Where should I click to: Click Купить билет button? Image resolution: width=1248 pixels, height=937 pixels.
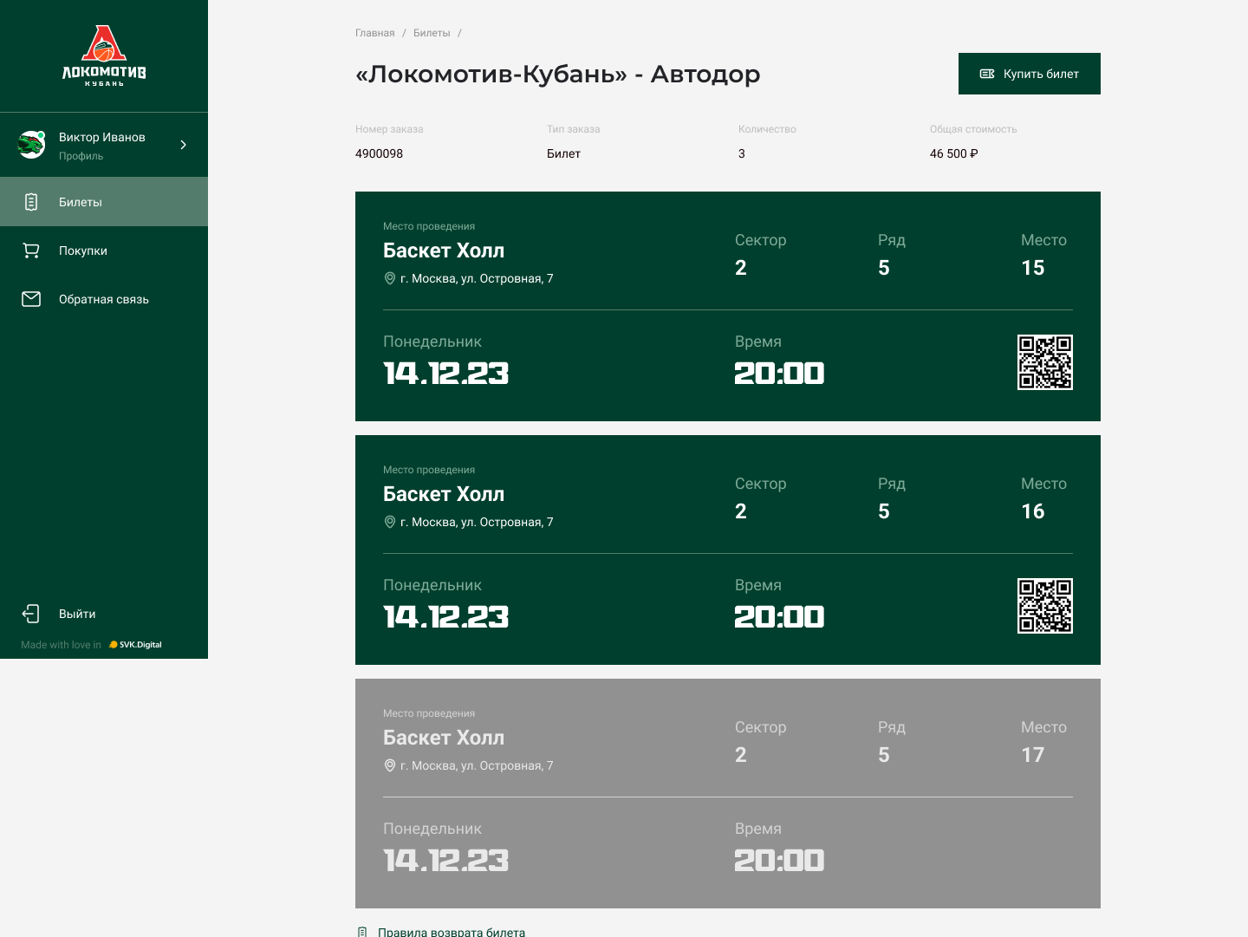[1030, 74]
